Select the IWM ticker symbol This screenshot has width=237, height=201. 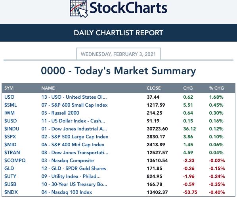pos(10,113)
